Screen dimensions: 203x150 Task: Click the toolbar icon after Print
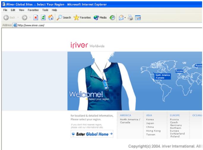(x=138, y=18)
